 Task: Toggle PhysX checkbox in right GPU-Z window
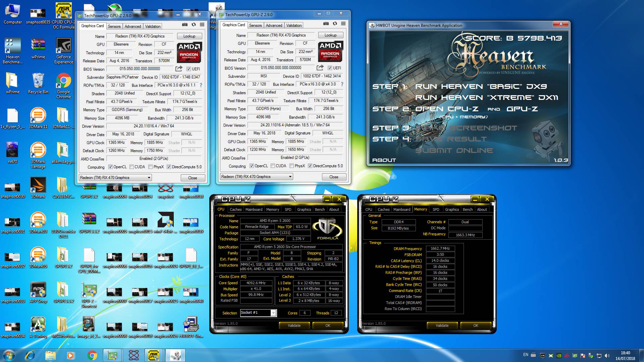(292, 166)
